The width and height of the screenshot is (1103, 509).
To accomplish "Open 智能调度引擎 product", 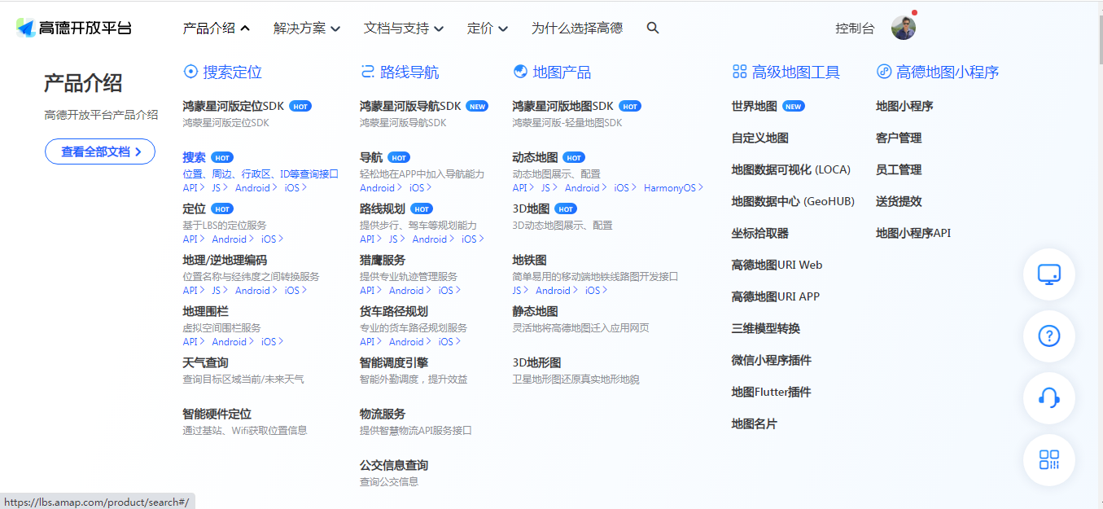I will 394,362.
